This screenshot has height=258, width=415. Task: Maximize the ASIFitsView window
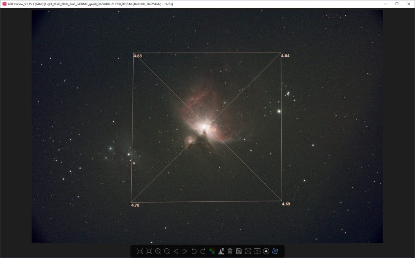(397, 4)
